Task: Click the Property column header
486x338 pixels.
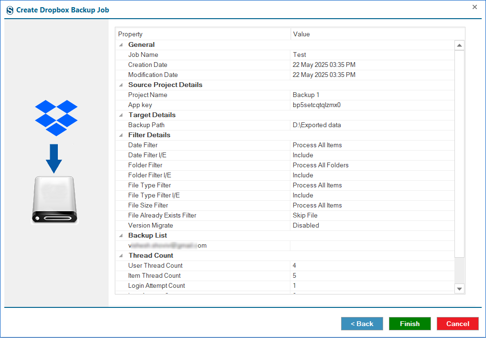Action: 203,34
